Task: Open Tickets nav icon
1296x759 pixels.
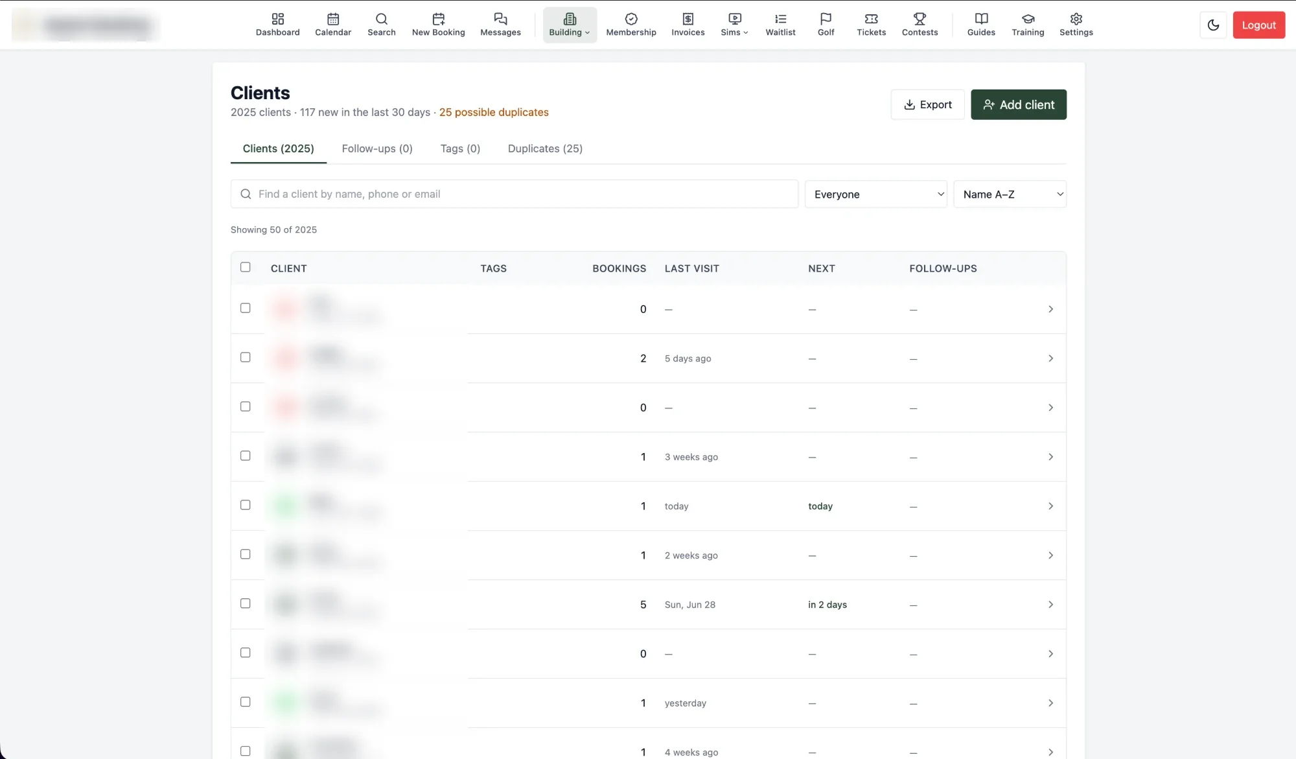Action: point(871,25)
